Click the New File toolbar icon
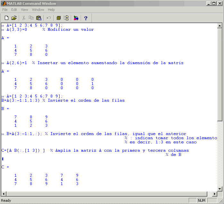224x204 pixels. point(6,18)
